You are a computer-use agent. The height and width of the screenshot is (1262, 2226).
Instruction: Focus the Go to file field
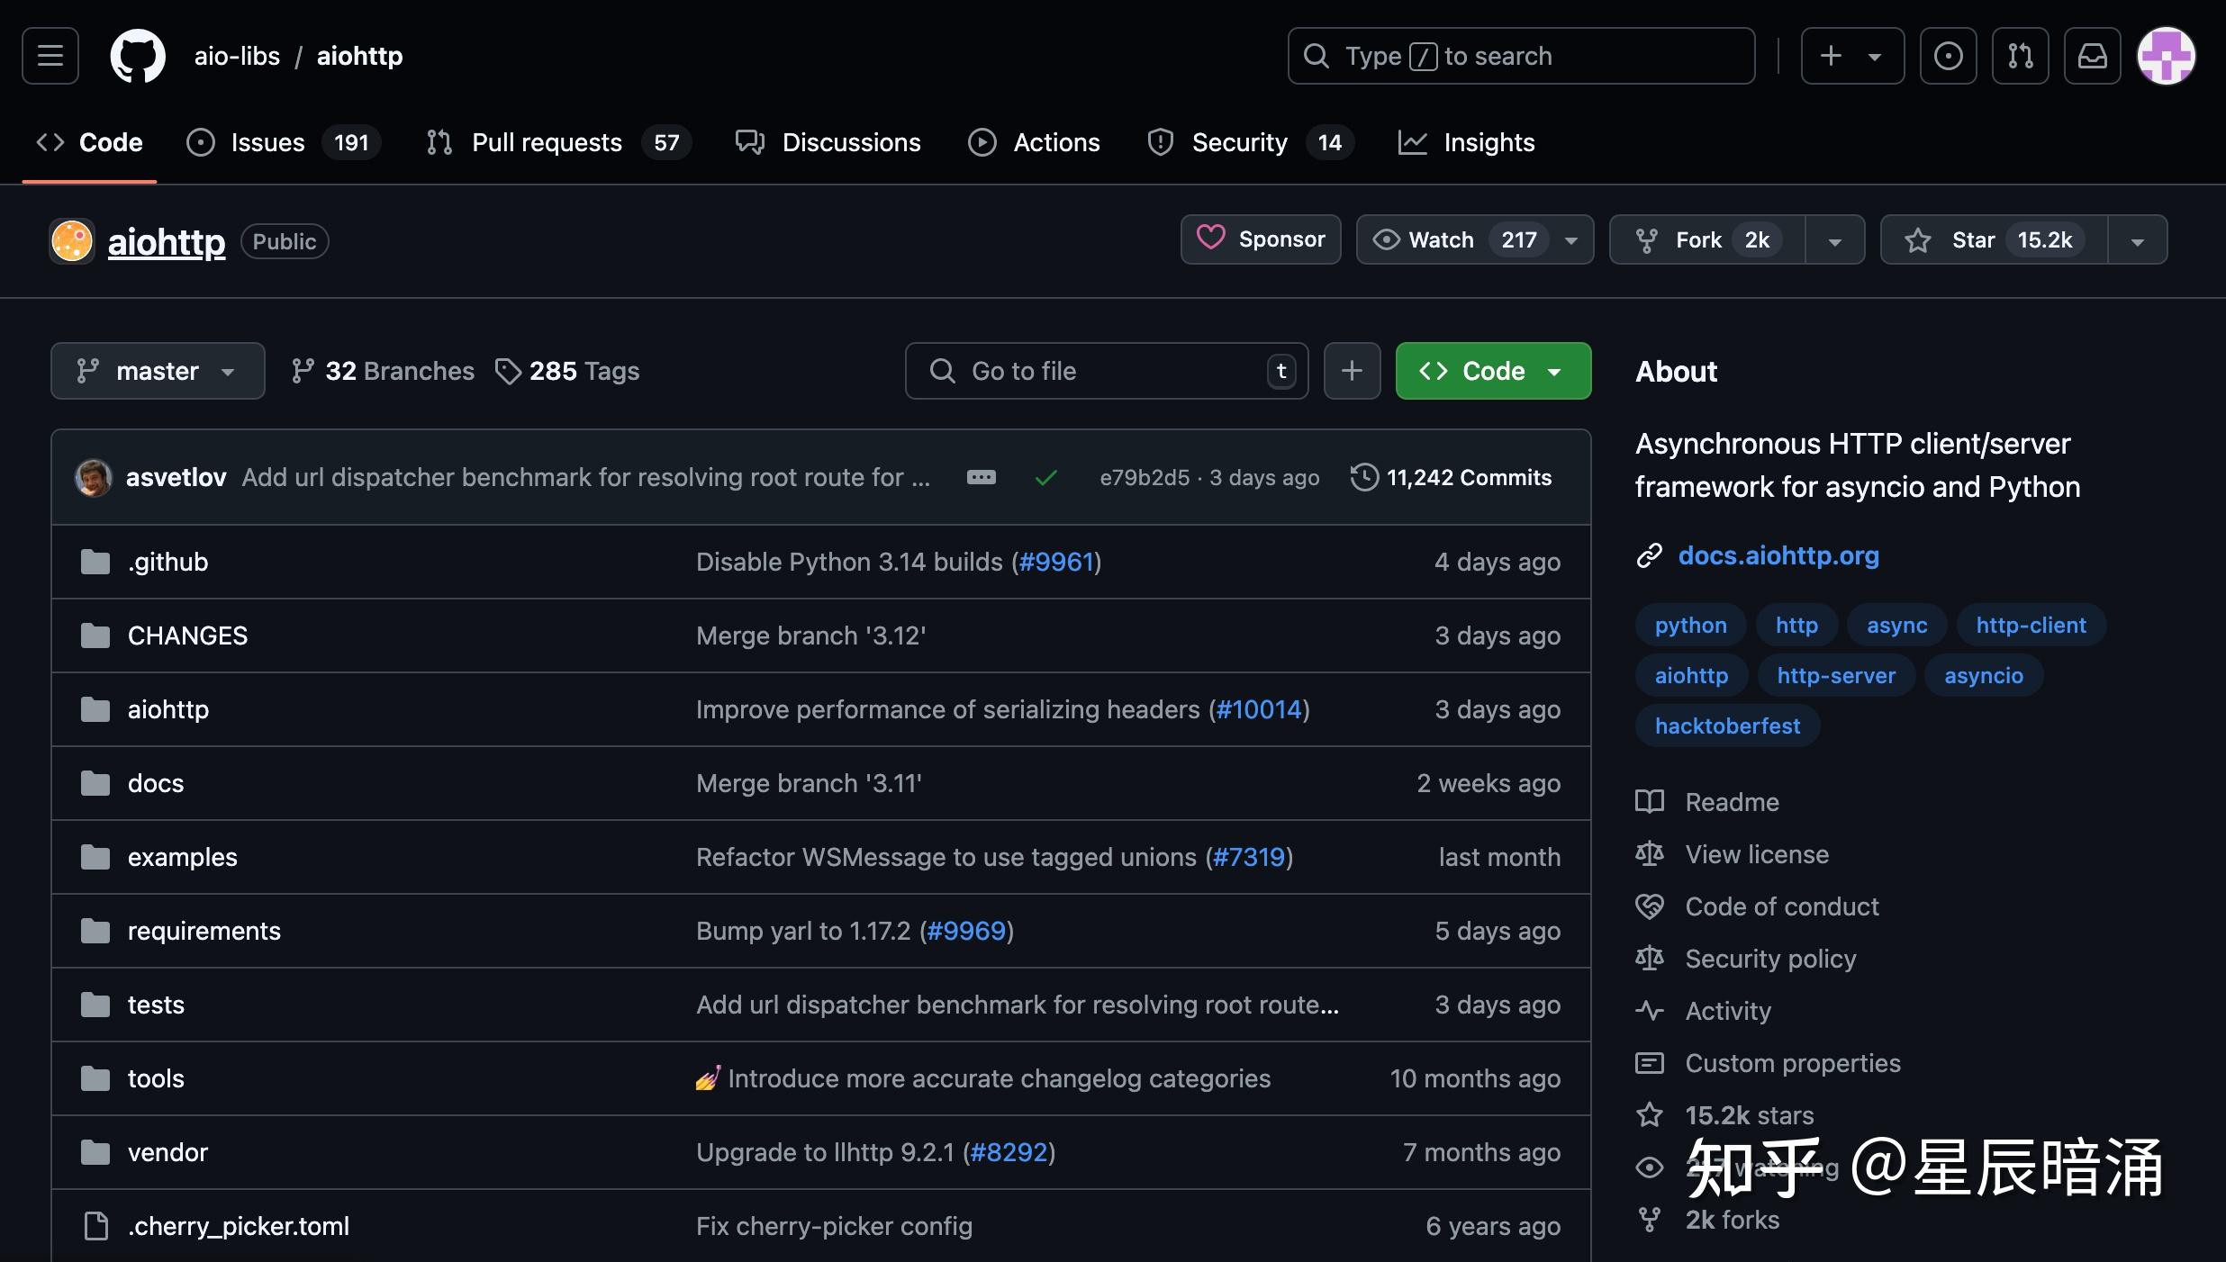(1106, 371)
